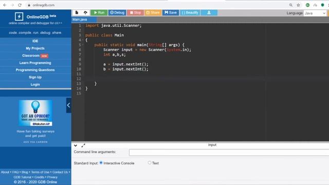Select Interactive Console radio button

click(x=101, y=163)
